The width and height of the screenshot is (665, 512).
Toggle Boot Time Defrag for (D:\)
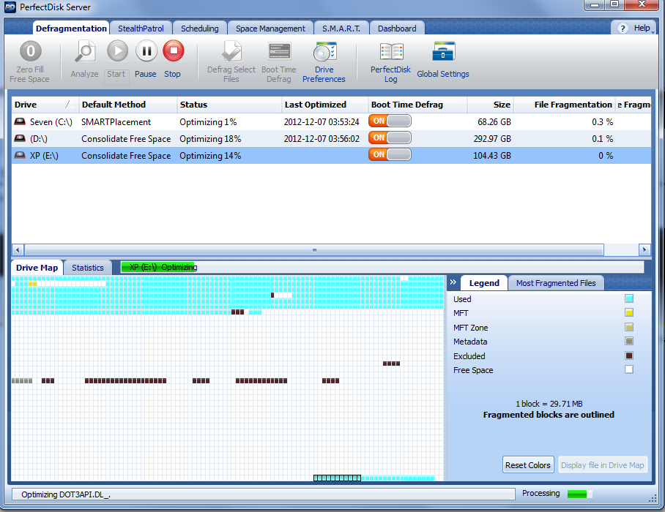[x=390, y=138]
